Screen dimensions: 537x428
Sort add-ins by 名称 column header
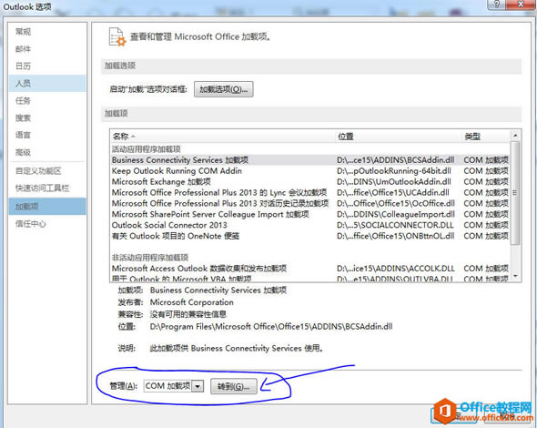pos(223,137)
